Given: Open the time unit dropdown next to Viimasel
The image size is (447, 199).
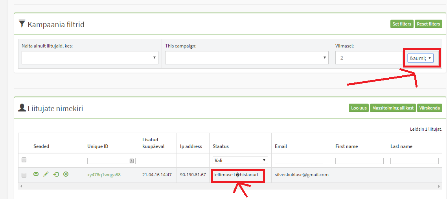Looking at the screenshot, I should [420, 58].
